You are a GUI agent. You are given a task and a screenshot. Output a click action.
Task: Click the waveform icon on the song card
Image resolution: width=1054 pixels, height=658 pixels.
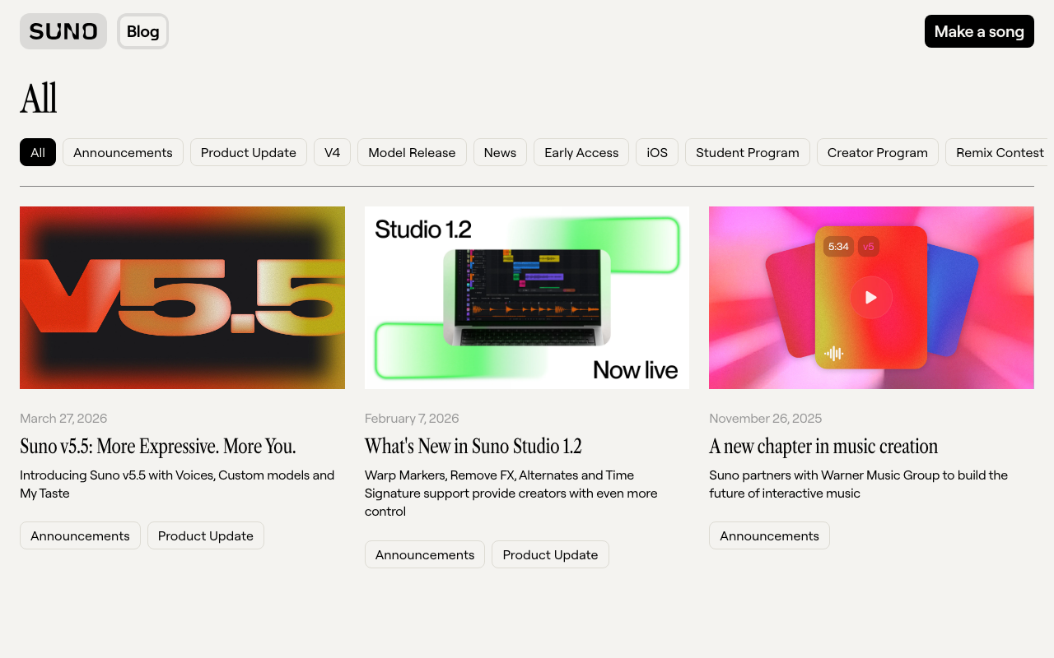834,352
